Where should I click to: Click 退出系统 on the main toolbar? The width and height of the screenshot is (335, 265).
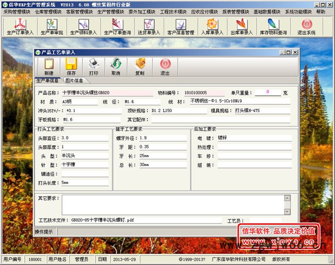[306, 26]
